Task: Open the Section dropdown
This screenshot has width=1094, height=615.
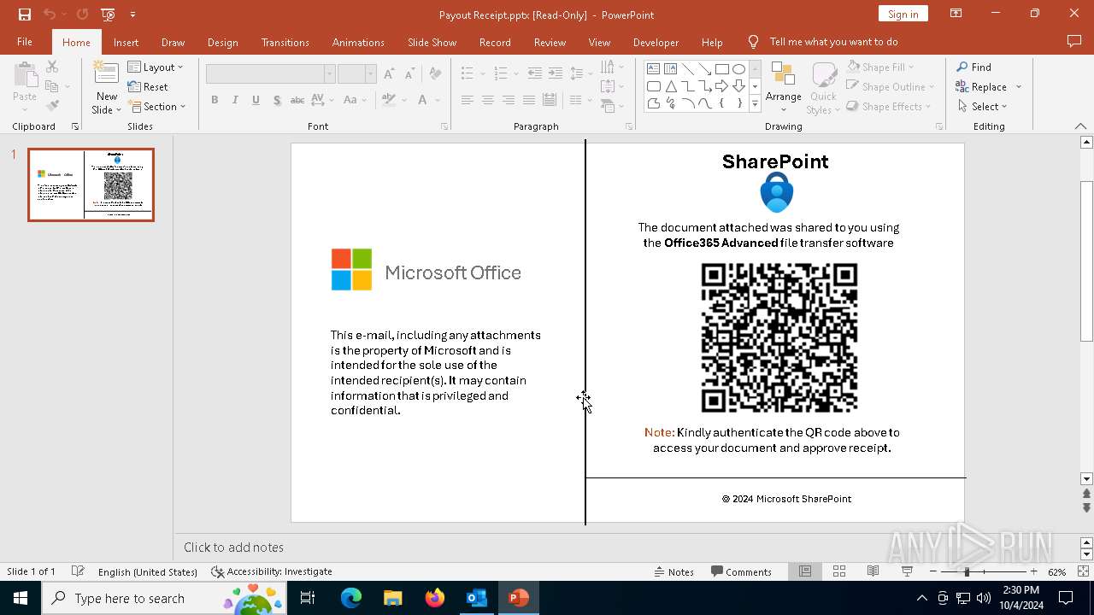Action: (157, 107)
